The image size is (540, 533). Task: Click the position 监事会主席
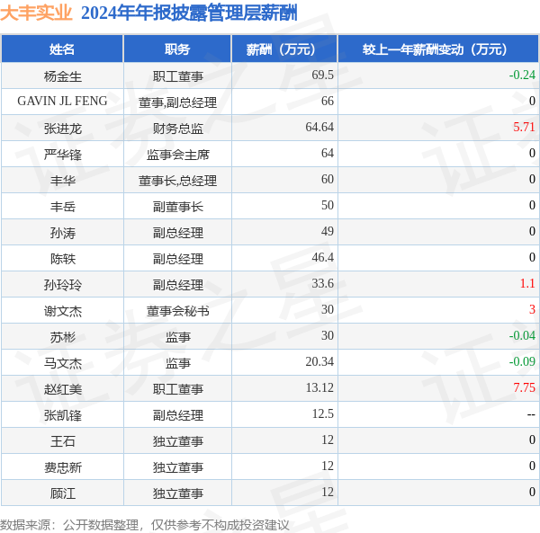click(x=177, y=155)
